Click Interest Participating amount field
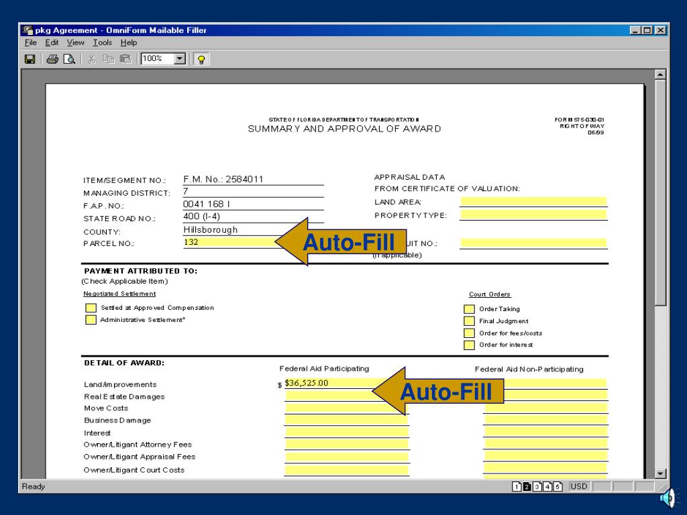Viewport: 687px width, 515px height. (346, 433)
